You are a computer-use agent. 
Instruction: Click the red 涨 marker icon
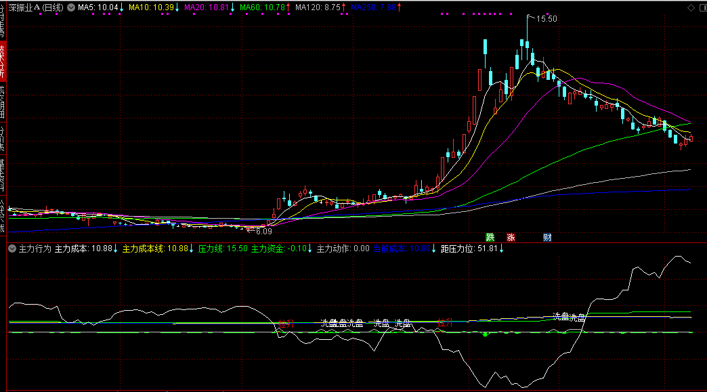[511, 238]
